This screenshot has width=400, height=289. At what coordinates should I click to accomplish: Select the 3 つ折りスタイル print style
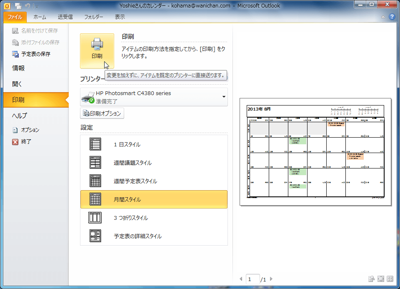[154, 218]
